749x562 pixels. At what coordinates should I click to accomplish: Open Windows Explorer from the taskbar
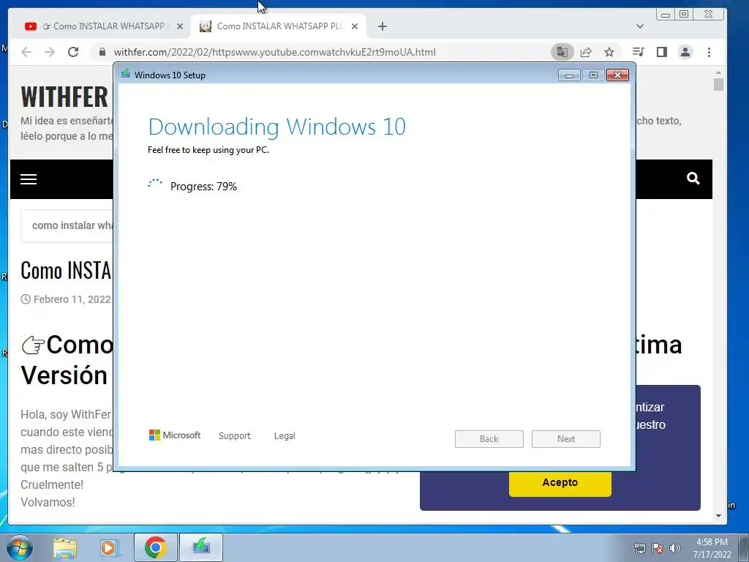[x=65, y=547]
